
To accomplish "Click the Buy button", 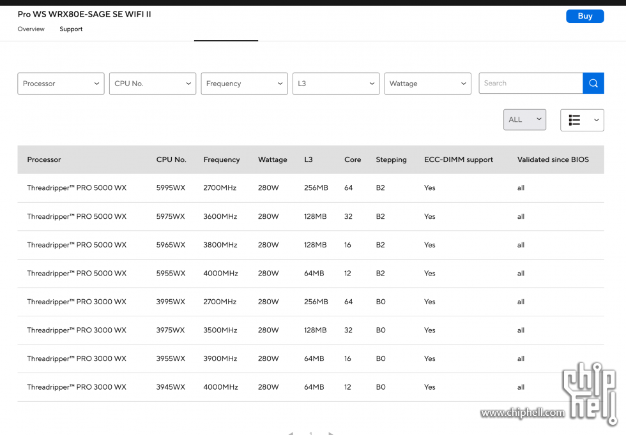I will point(585,17).
